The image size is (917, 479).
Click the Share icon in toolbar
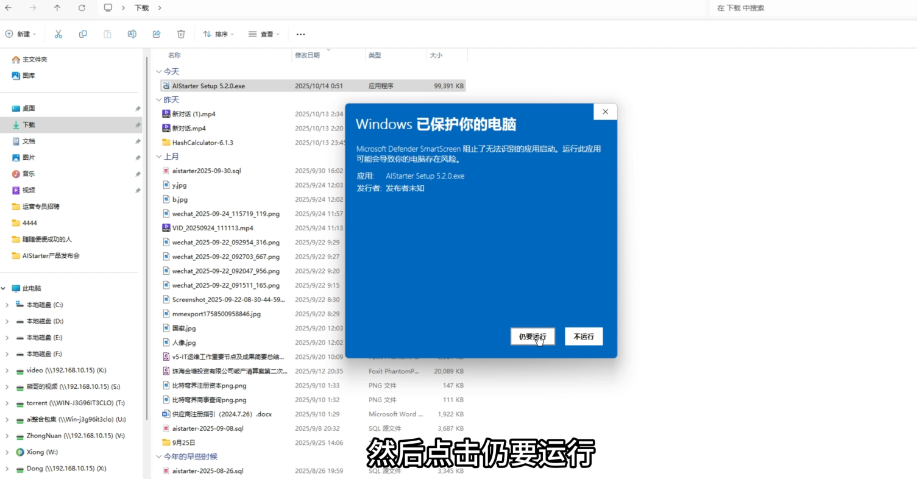pyautogui.click(x=157, y=34)
